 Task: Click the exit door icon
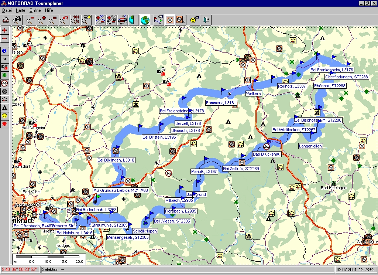click(x=206, y=20)
